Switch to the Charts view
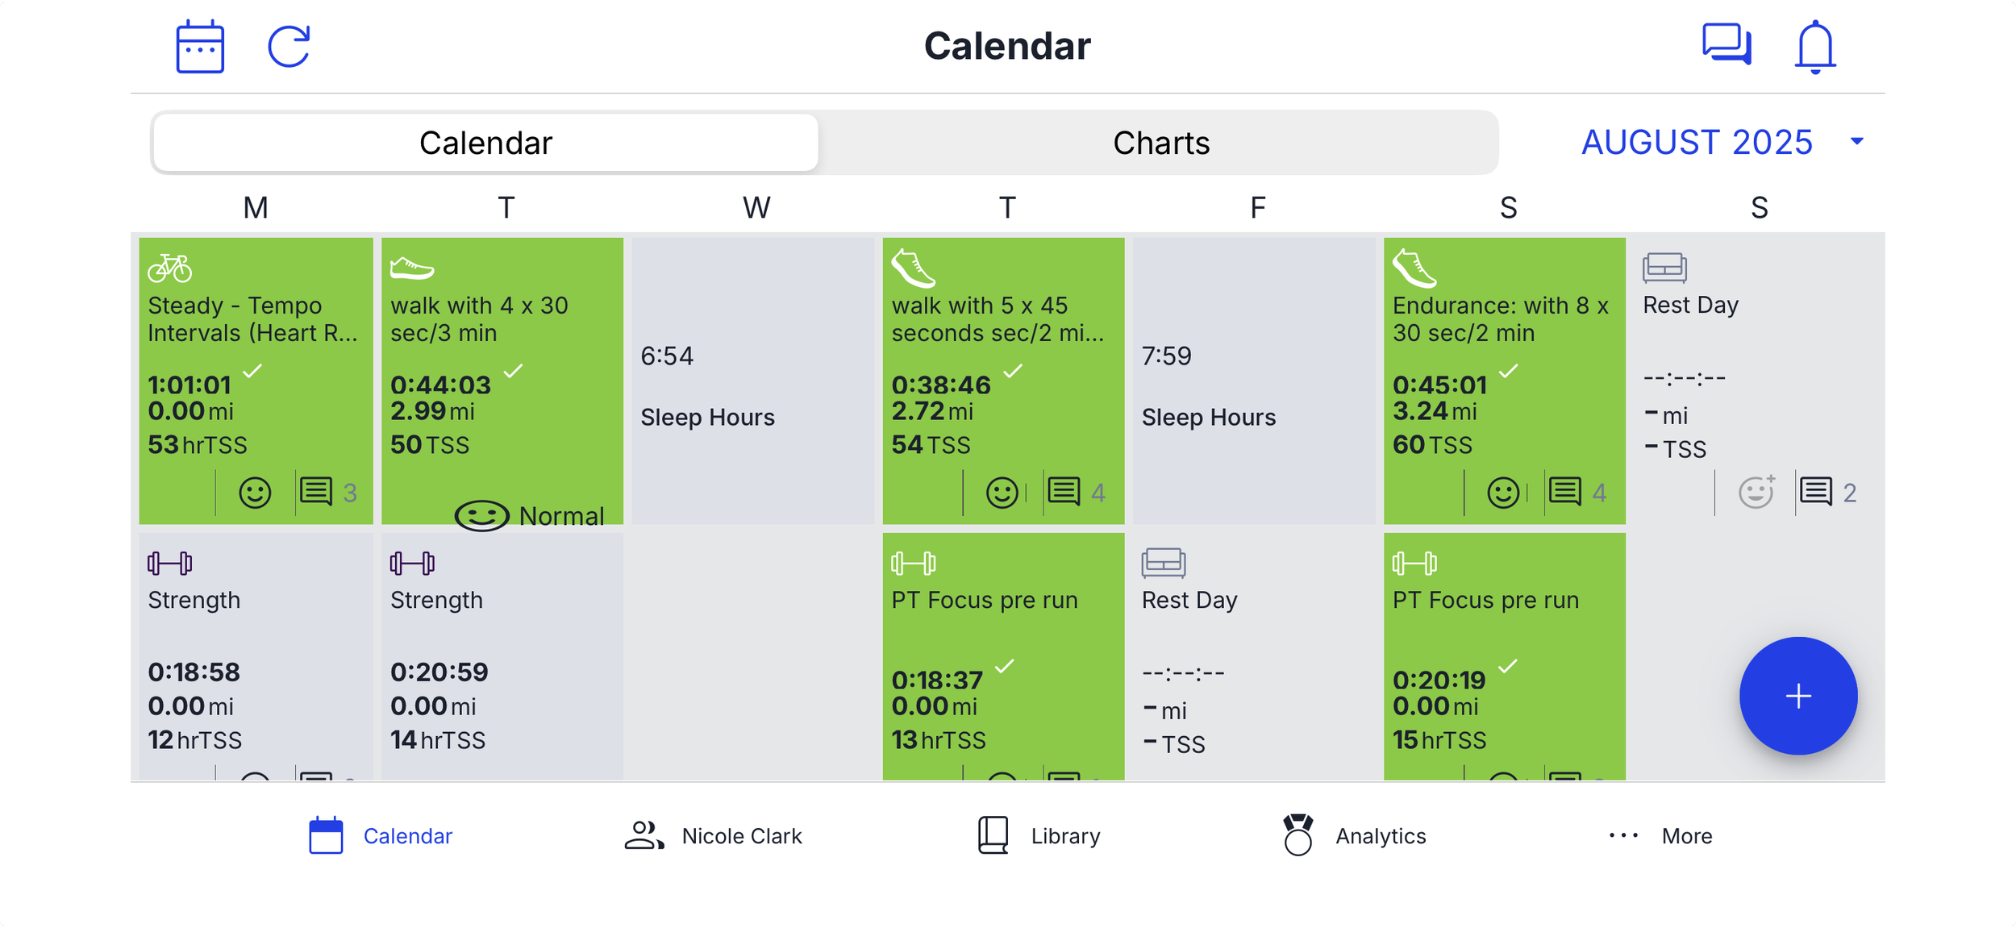Screen dimensions: 2016x928 click(1160, 143)
